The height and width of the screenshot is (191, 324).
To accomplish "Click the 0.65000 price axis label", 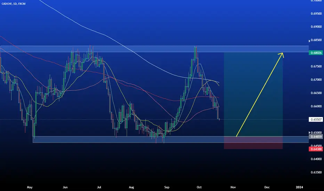I will (x=316, y=133).
